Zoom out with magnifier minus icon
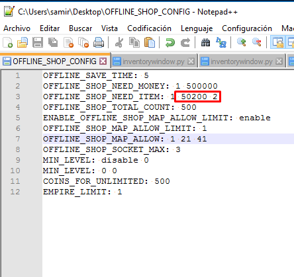Image resolution: width=294 pixels, height=277 pixels. click(257, 42)
